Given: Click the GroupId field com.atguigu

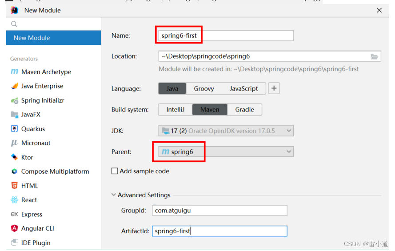Looking at the screenshot, I should click(x=219, y=211).
